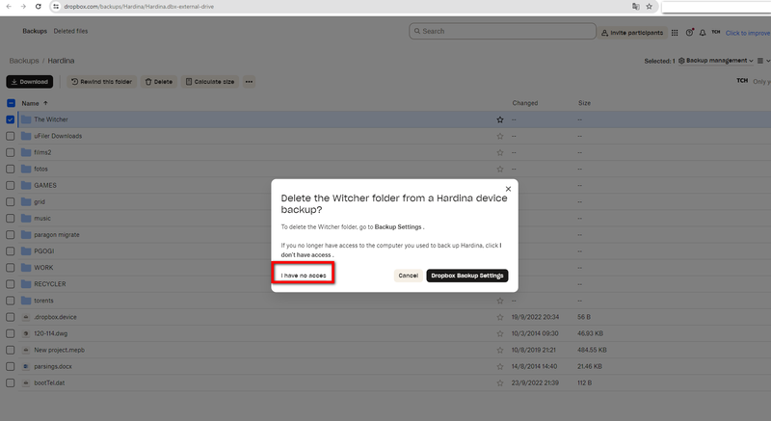Check the GAMES folder checkbox
Viewport: 771px width, 421px height.
pyautogui.click(x=11, y=185)
